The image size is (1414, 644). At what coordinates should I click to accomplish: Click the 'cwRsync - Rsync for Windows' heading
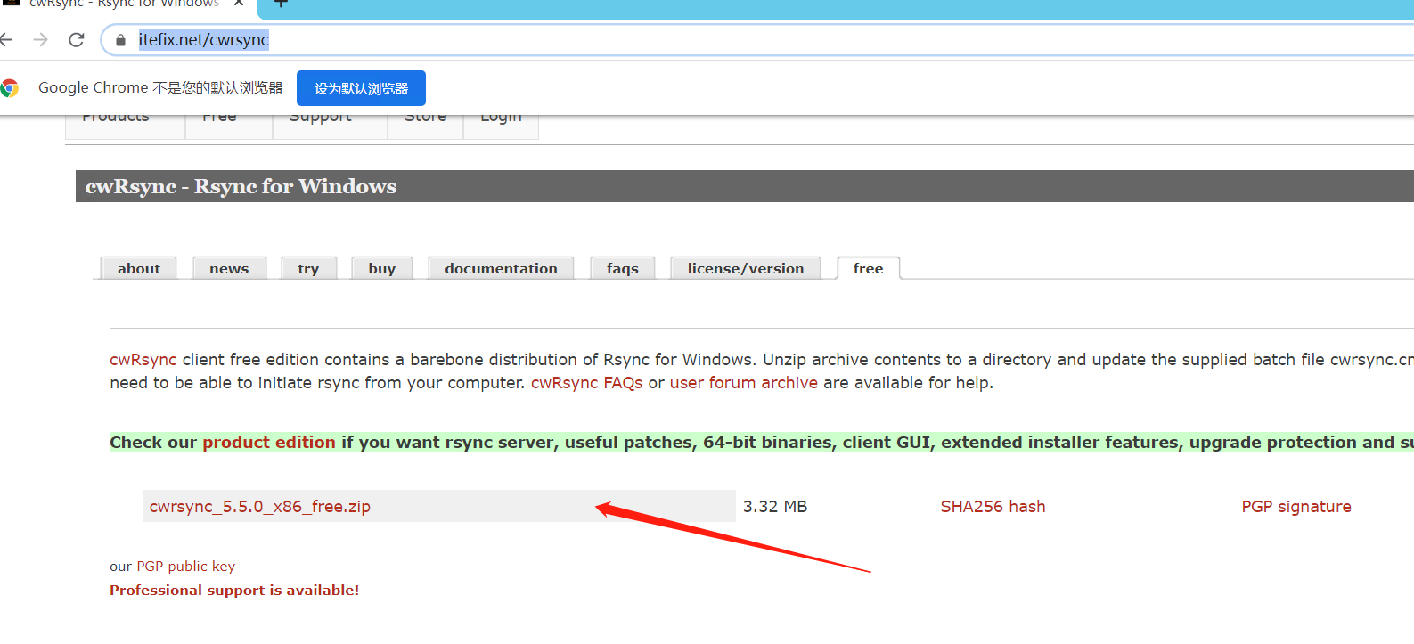click(241, 186)
